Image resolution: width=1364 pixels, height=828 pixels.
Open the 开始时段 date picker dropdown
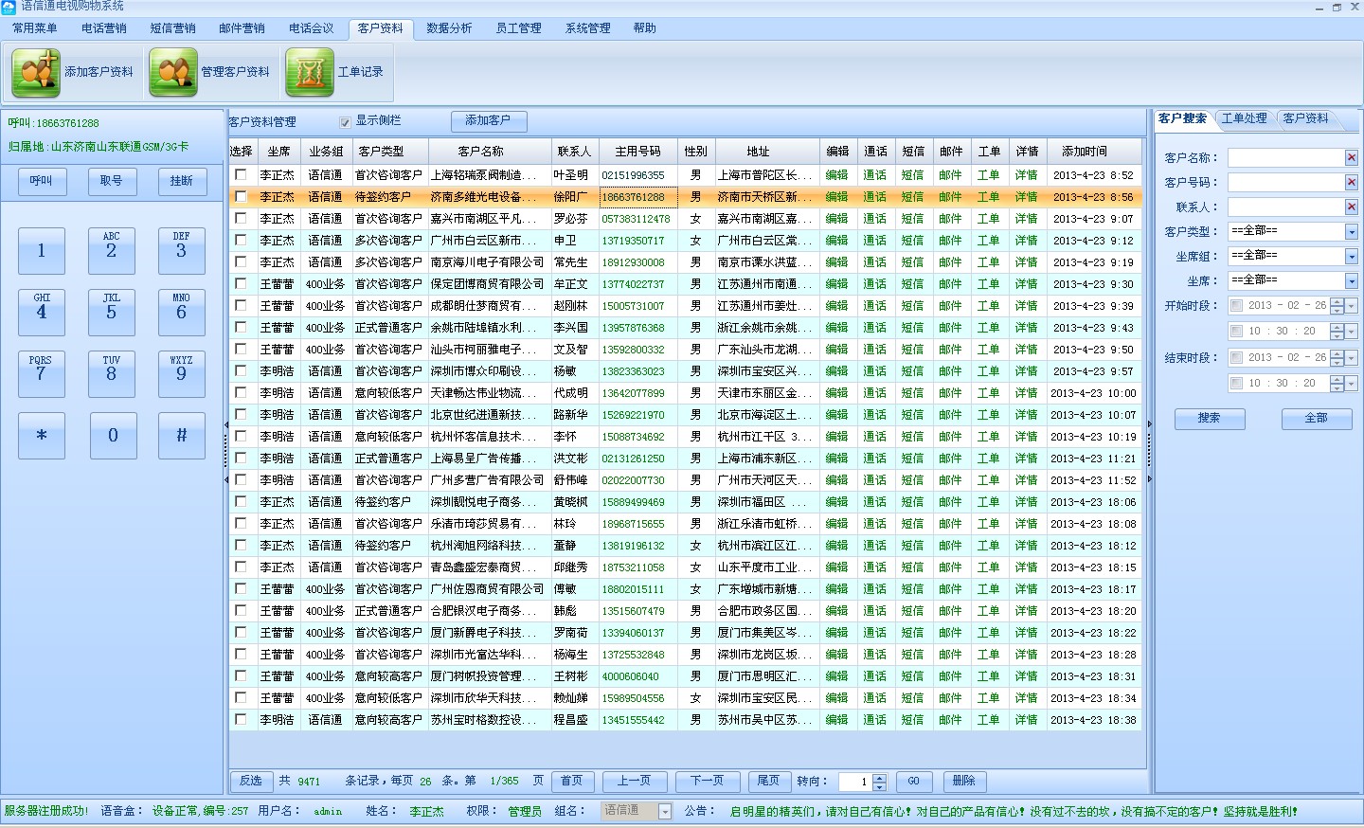[1351, 305]
